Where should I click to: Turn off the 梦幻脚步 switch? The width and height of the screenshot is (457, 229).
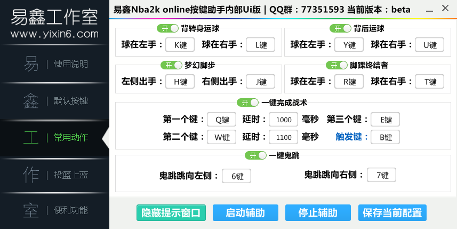pos(171,65)
